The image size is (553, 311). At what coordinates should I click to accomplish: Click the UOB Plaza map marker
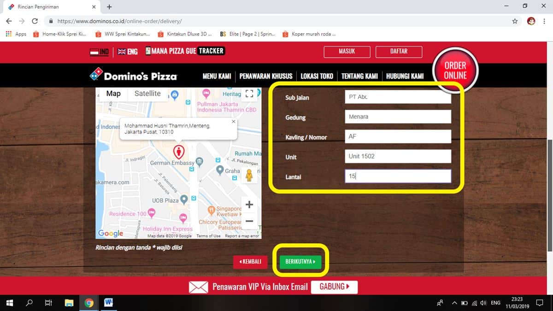184,199
